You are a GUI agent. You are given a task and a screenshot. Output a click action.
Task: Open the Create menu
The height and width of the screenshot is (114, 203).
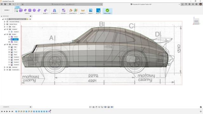27,13
